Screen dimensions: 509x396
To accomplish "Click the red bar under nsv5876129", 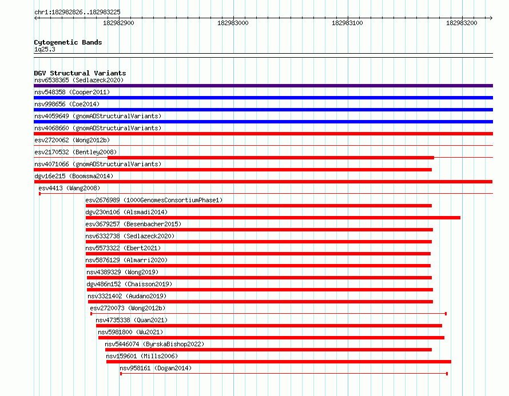I will tap(258, 266).
